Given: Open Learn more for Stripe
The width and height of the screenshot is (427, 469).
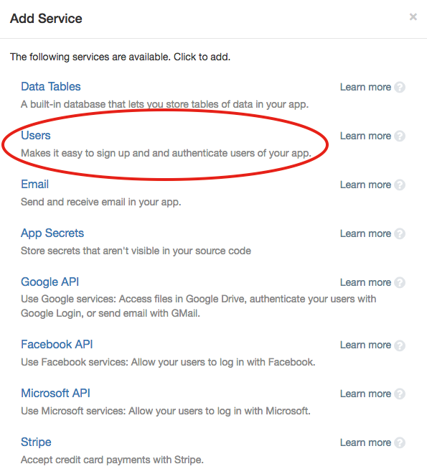Looking at the screenshot, I should pos(365,442).
